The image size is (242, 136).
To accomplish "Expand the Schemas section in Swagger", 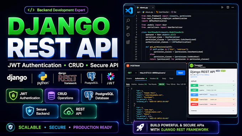I will 213,110.
